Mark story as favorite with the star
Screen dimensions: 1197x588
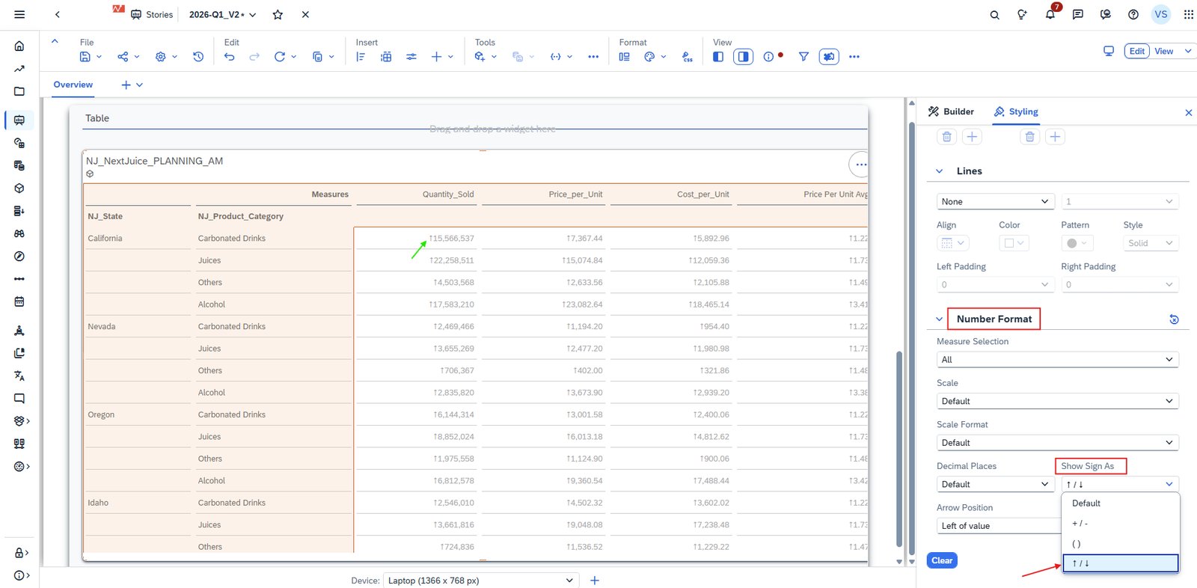(x=278, y=14)
